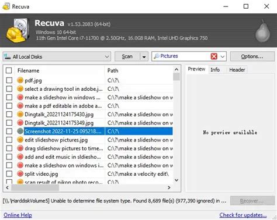
Task: Open the Scan button's dropdown arrow
Action: coord(144,56)
